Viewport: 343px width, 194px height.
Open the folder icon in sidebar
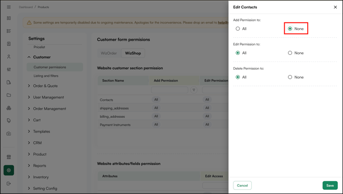tap(9, 95)
